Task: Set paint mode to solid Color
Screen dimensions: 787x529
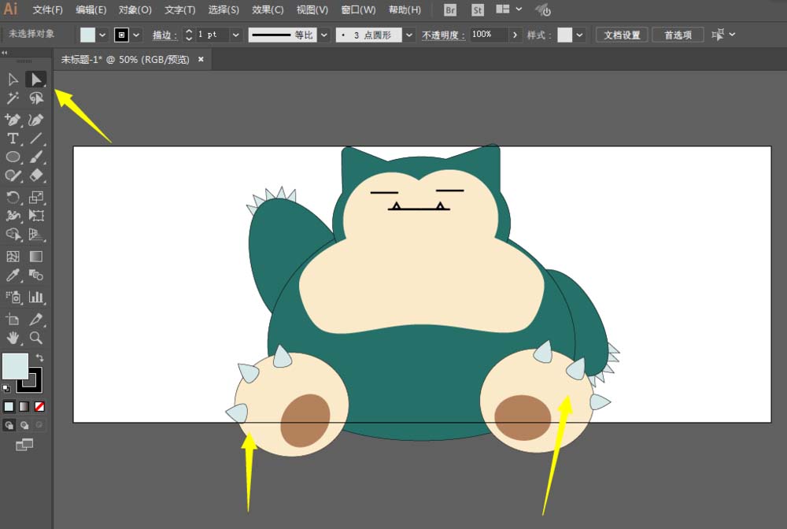Action: pyautogui.click(x=9, y=406)
